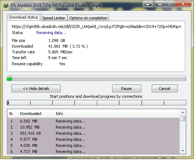This screenshot has width=196, height=163.
Task: Click the Start positions and download progress label
Action: [x=96, y=97]
